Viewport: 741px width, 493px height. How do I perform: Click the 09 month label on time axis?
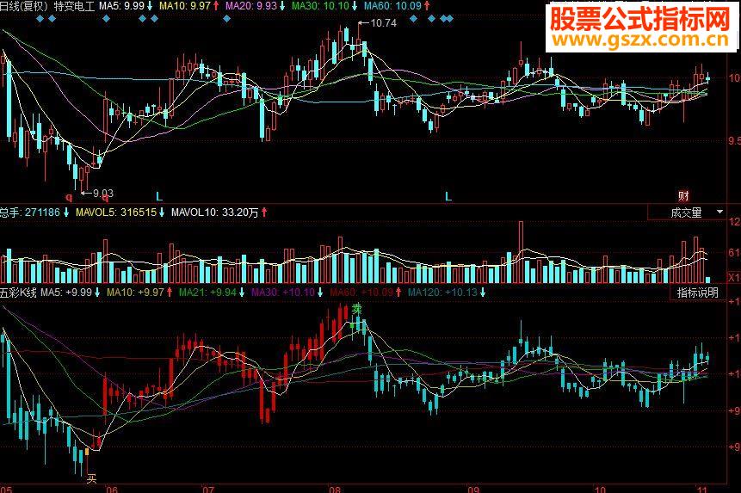click(473, 489)
